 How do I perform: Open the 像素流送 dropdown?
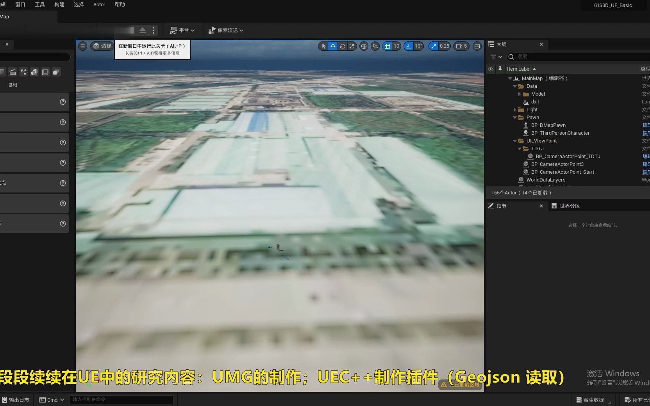click(x=226, y=30)
